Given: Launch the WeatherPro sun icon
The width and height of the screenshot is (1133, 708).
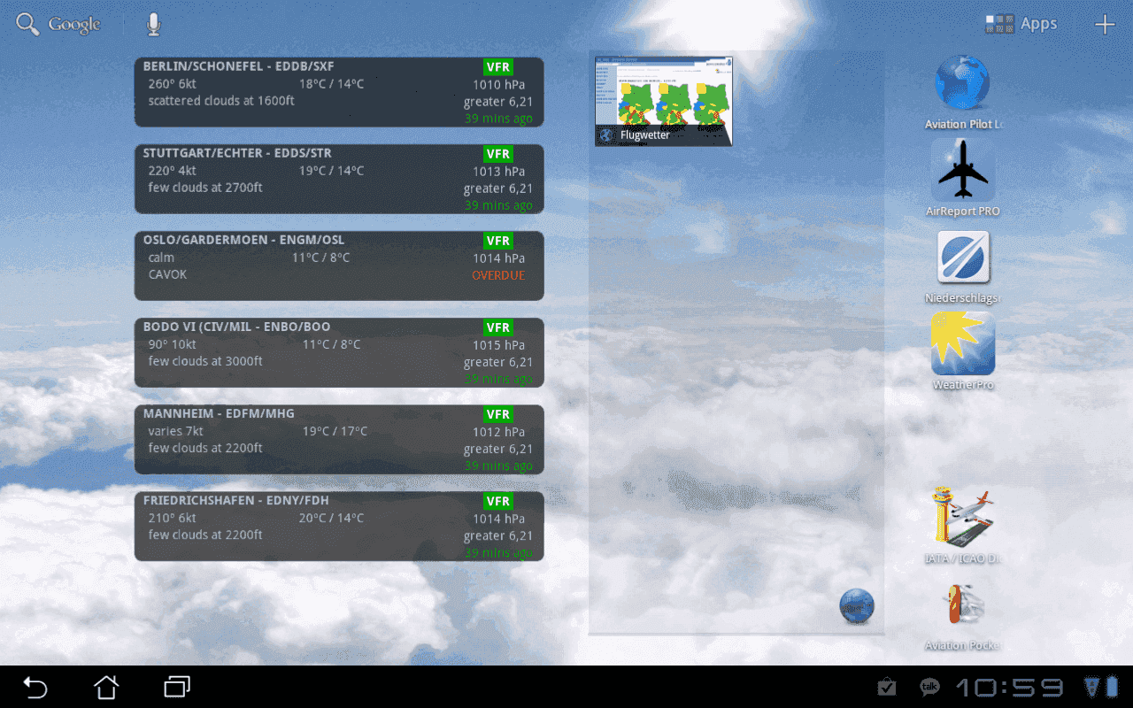Looking at the screenshot, I should tap(963, 344).
